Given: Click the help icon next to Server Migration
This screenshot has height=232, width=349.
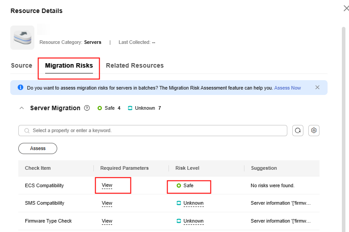Looking at the screenshot, I should [x=87, y=108].
